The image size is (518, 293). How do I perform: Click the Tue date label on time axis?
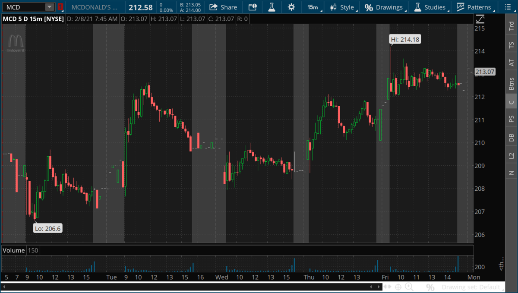(111, 277)
